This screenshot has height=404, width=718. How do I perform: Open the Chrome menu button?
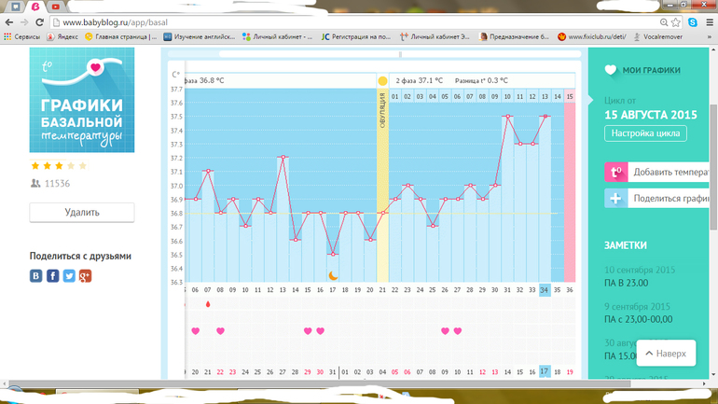pyautogui.click(x=708, y=22)
